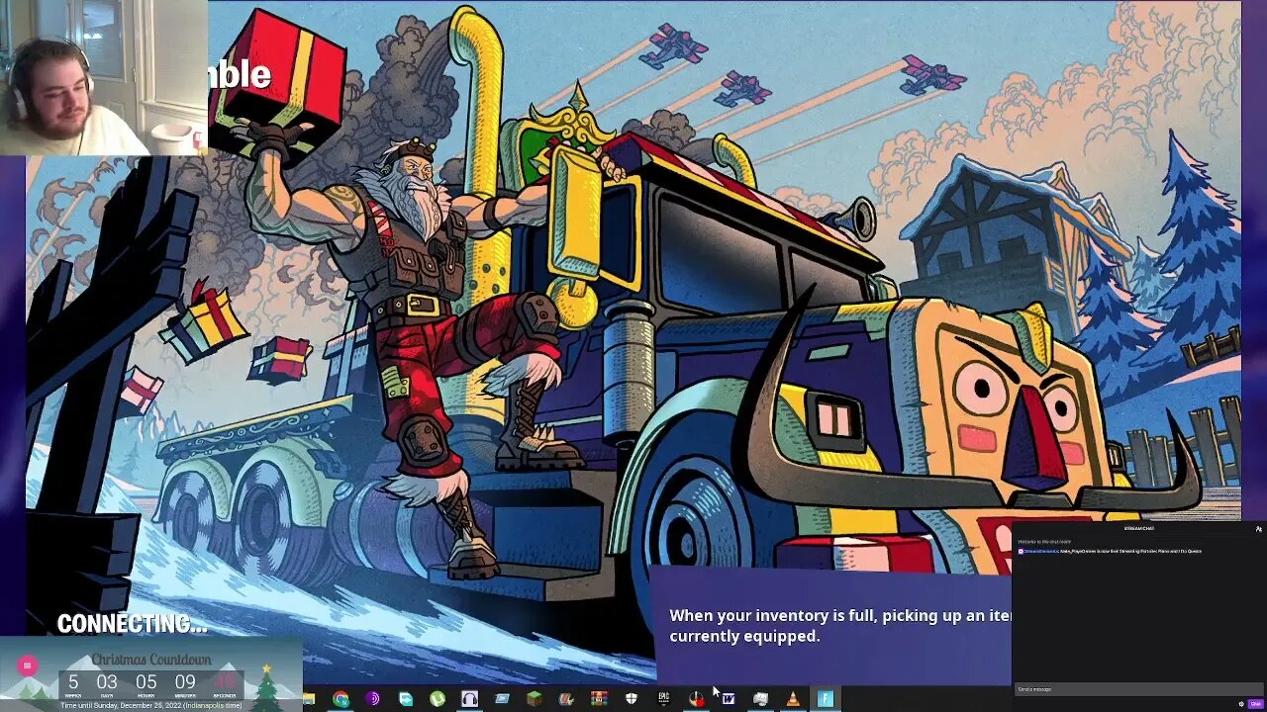Open chat settings gear icon
This screenshot has height=712, width=1267.
(1242, 704)
